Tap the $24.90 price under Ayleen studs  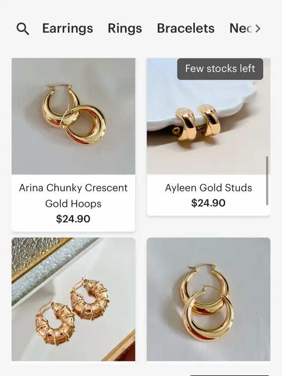tap(208, 203)
